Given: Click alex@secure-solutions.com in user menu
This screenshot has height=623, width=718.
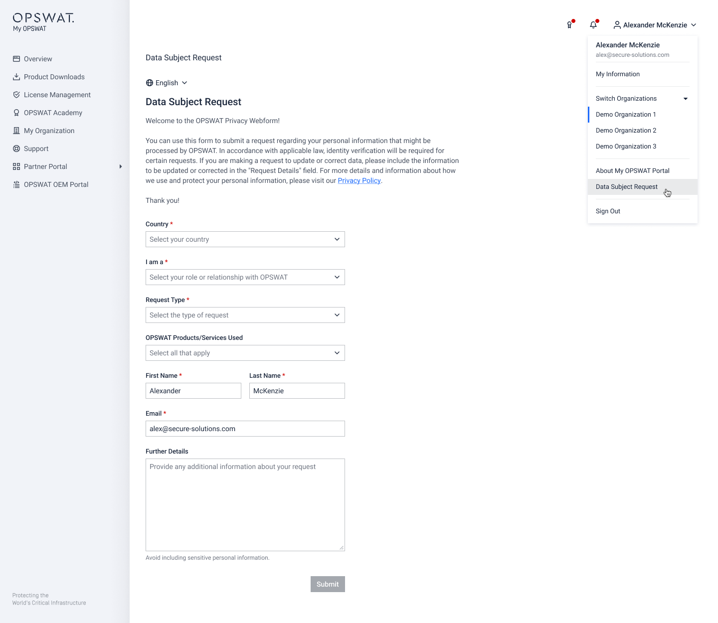Looking at the screenshot, I should 632,55.
